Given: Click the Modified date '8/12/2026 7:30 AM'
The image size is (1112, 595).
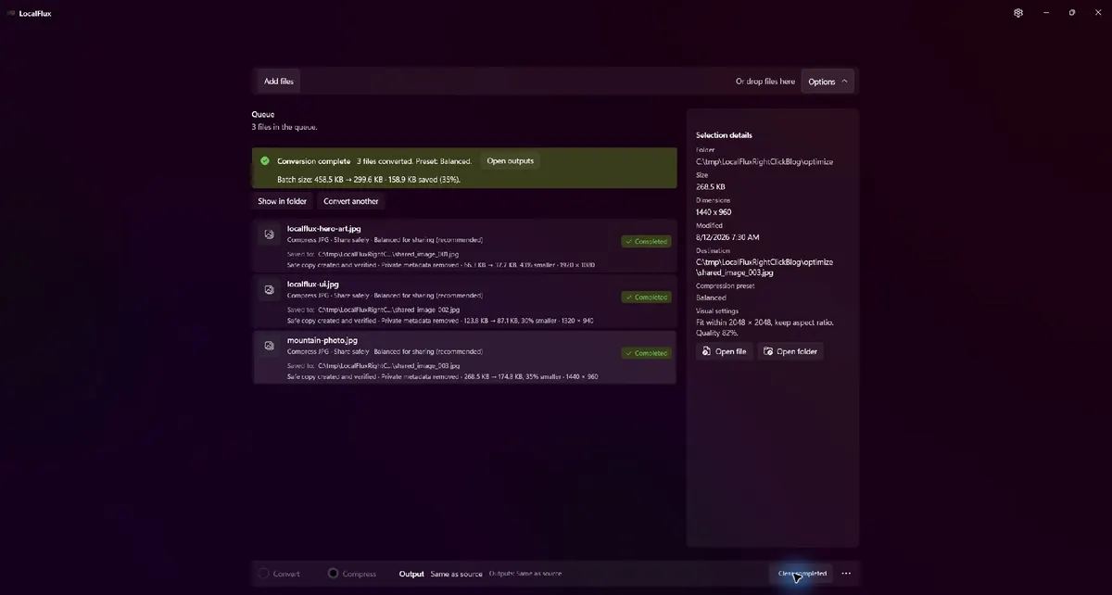Looking at the screenshot, I should click(x=728, y=237).
